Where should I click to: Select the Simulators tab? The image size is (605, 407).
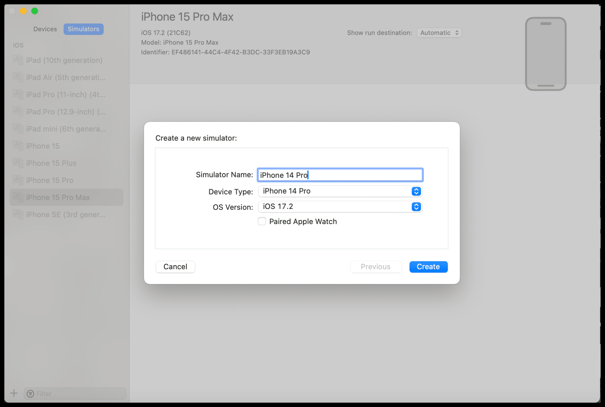[x=84, y=29]
